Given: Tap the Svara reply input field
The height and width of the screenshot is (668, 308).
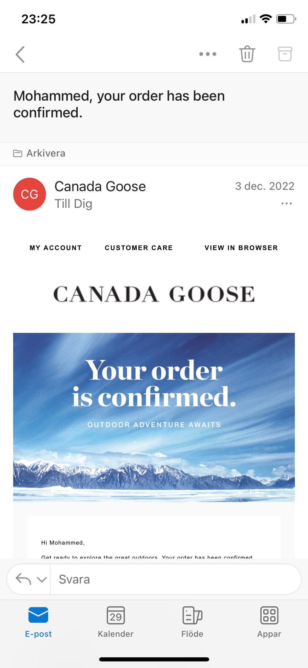Looking at the screenshot, I should point(175,579).
